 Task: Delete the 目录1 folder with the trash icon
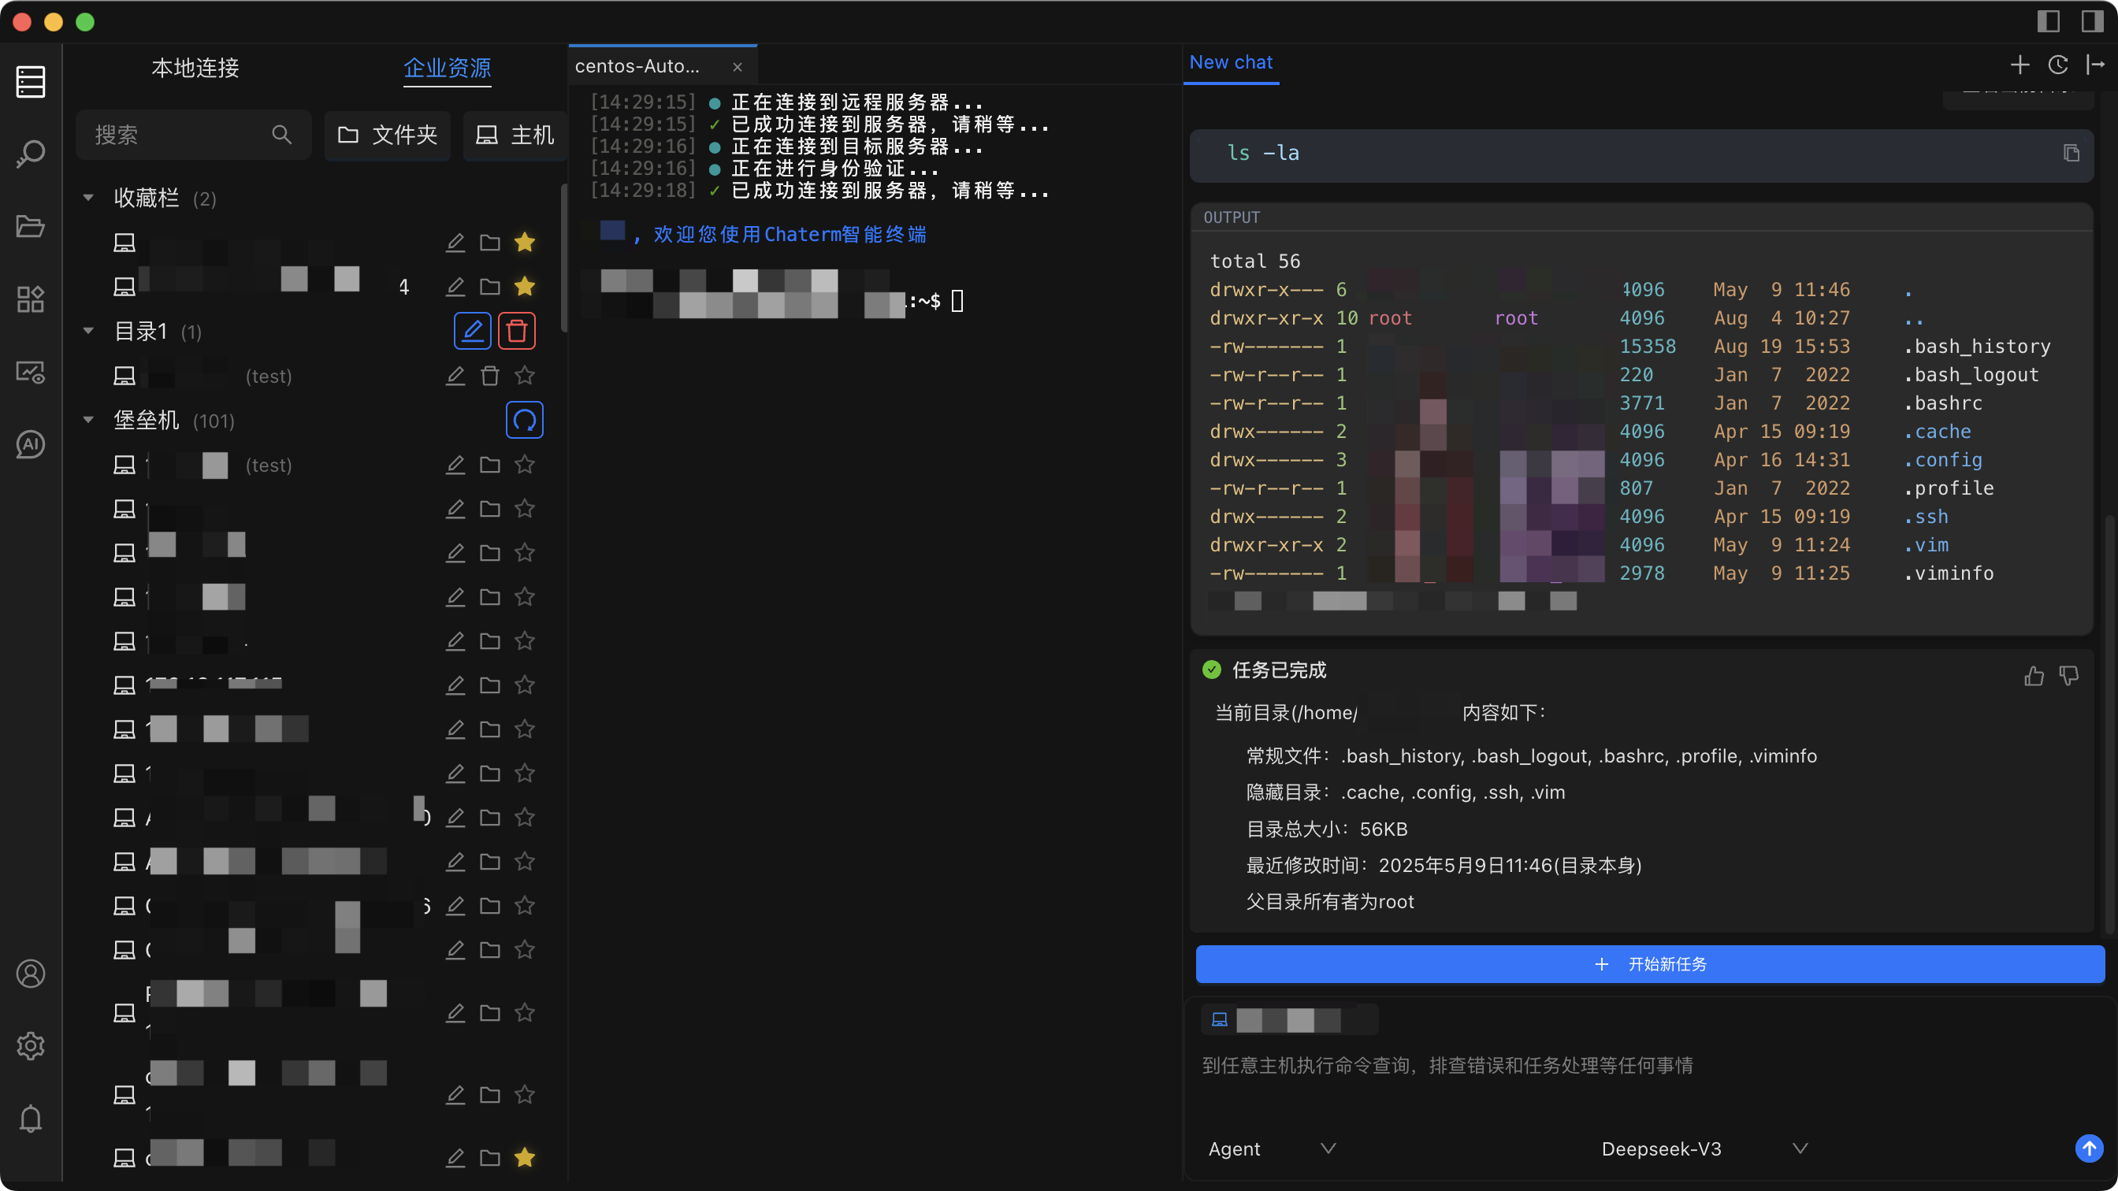point(516,330)
